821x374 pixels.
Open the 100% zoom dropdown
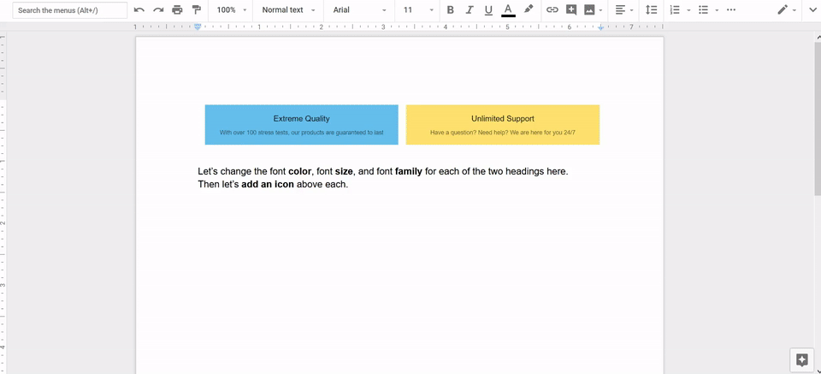(x=232, y=10)
